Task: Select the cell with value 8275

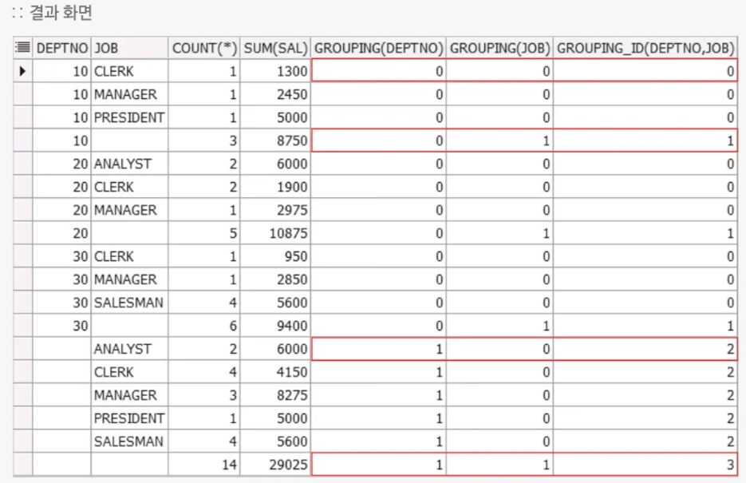Action: click(x=275, y=395)
